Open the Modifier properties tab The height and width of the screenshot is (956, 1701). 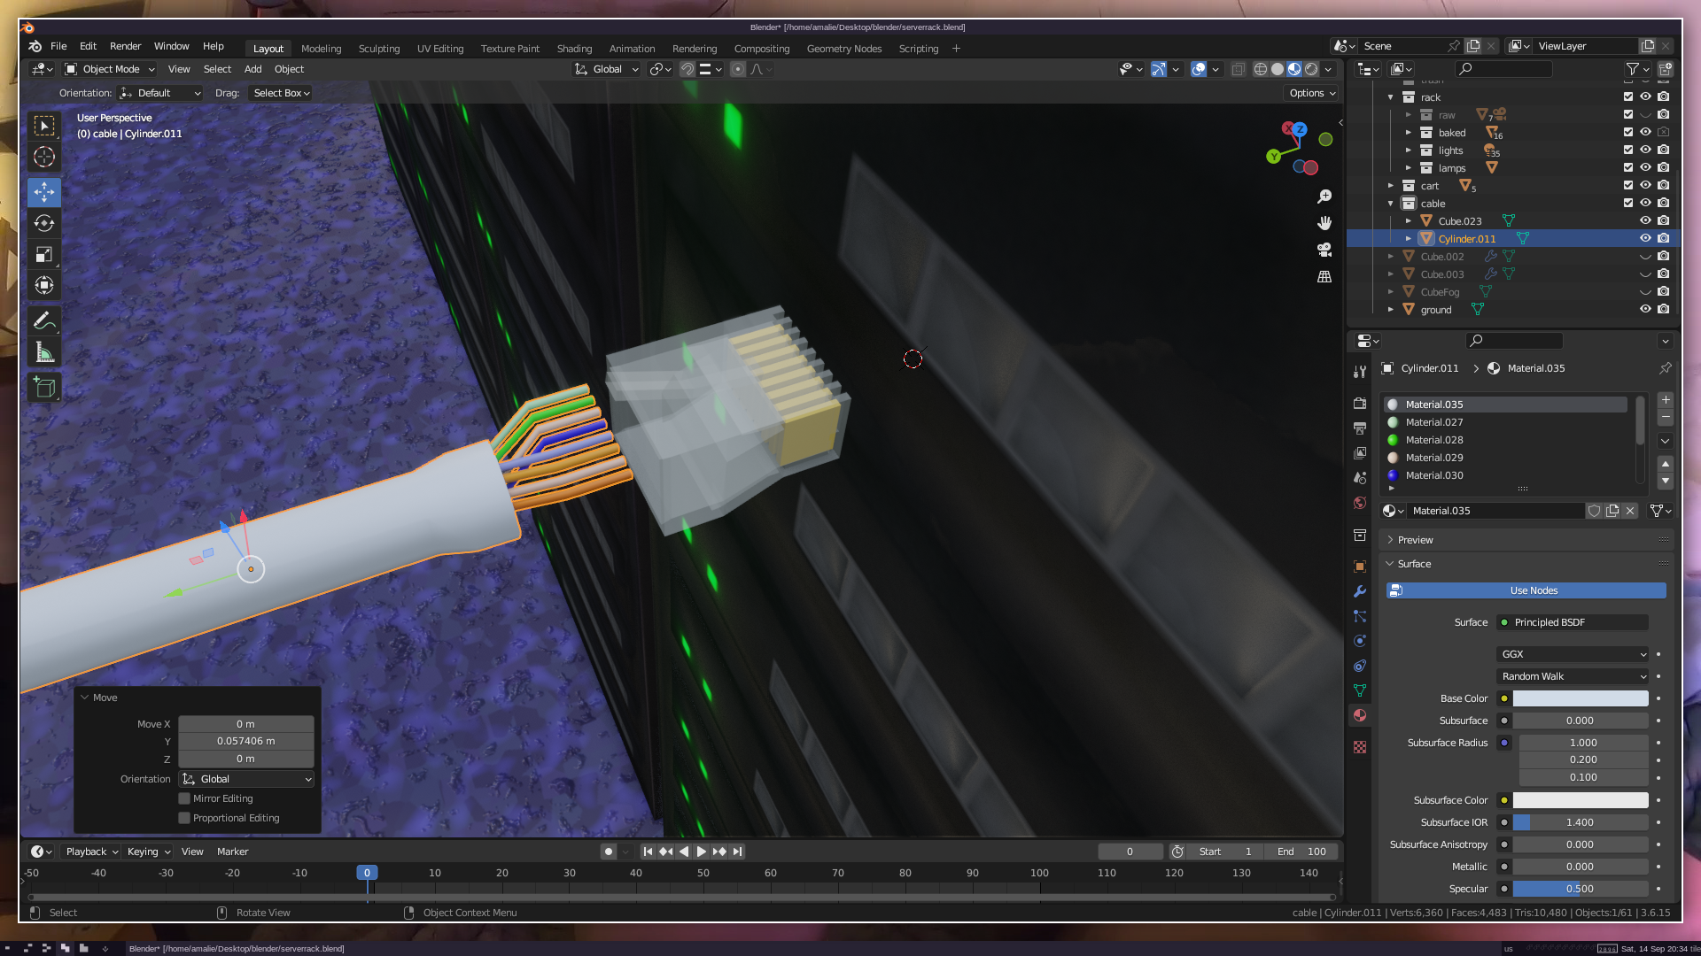[x=1360, y=591]
